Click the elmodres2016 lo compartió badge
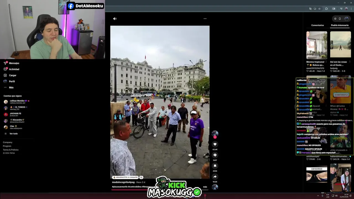Viewport: 354px width, 199px height. coord(125,177)
